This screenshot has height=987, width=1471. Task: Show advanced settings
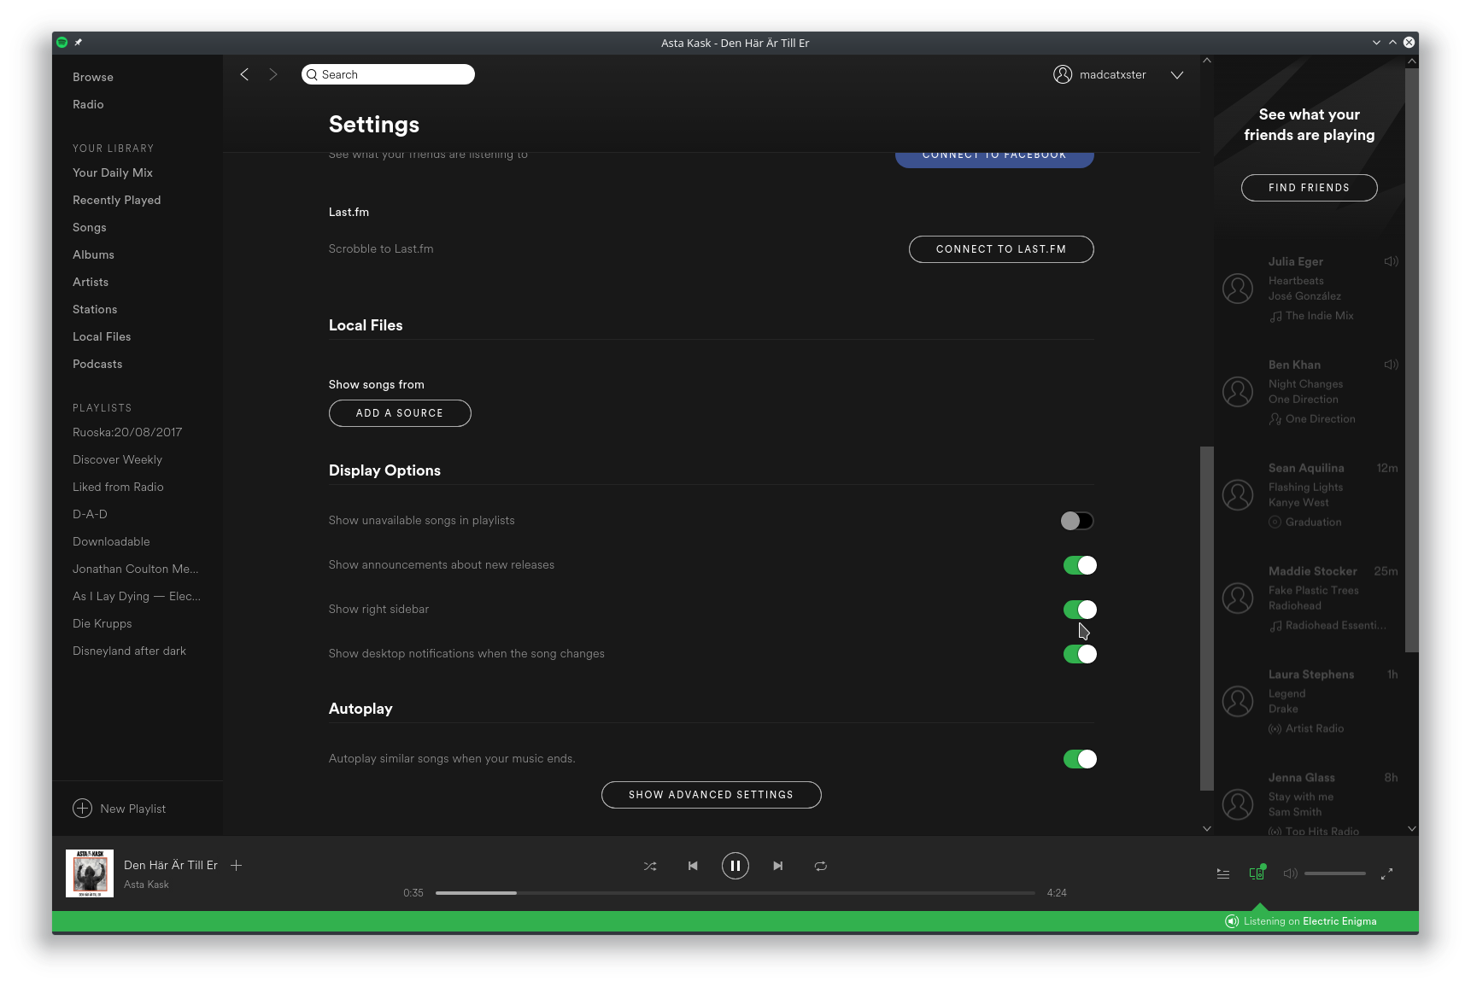[x=712, y=795]
